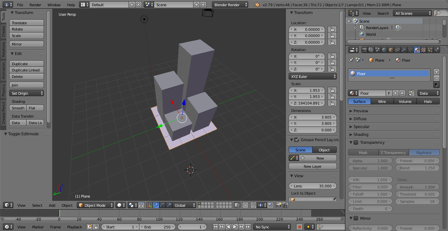
Task: Open the Object Mode dropdown
Action: 95,205
